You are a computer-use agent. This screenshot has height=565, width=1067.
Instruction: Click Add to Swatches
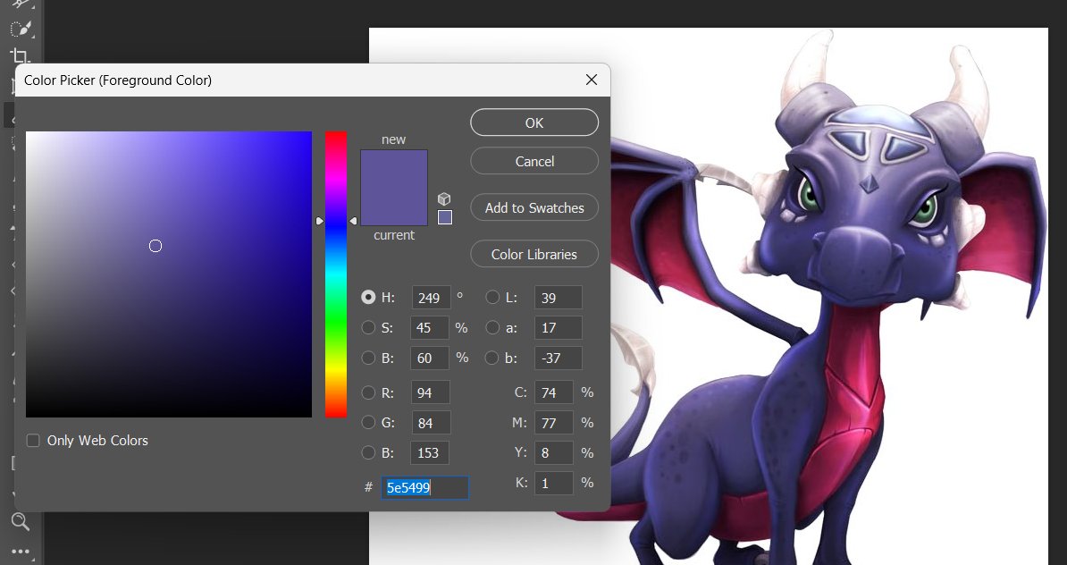tap(534, 207)
